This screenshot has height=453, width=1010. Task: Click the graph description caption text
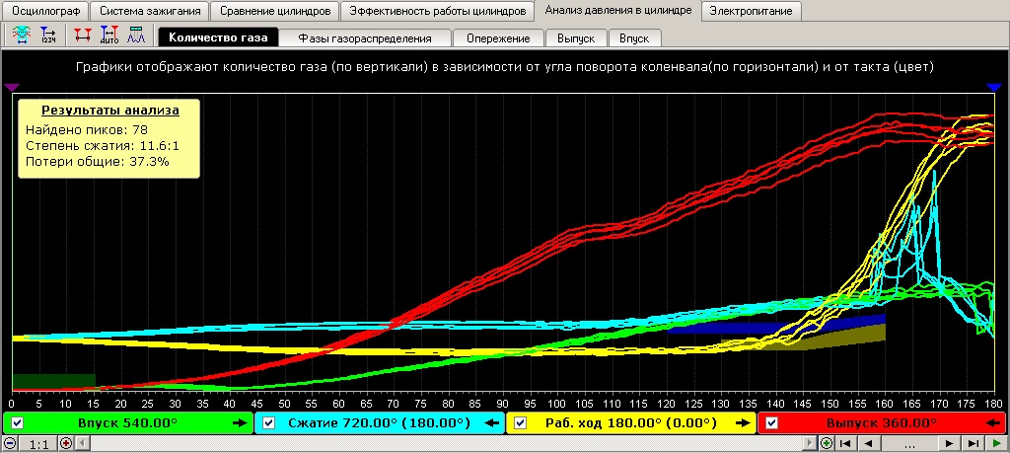pyautogui.click(x=505, y=66)
